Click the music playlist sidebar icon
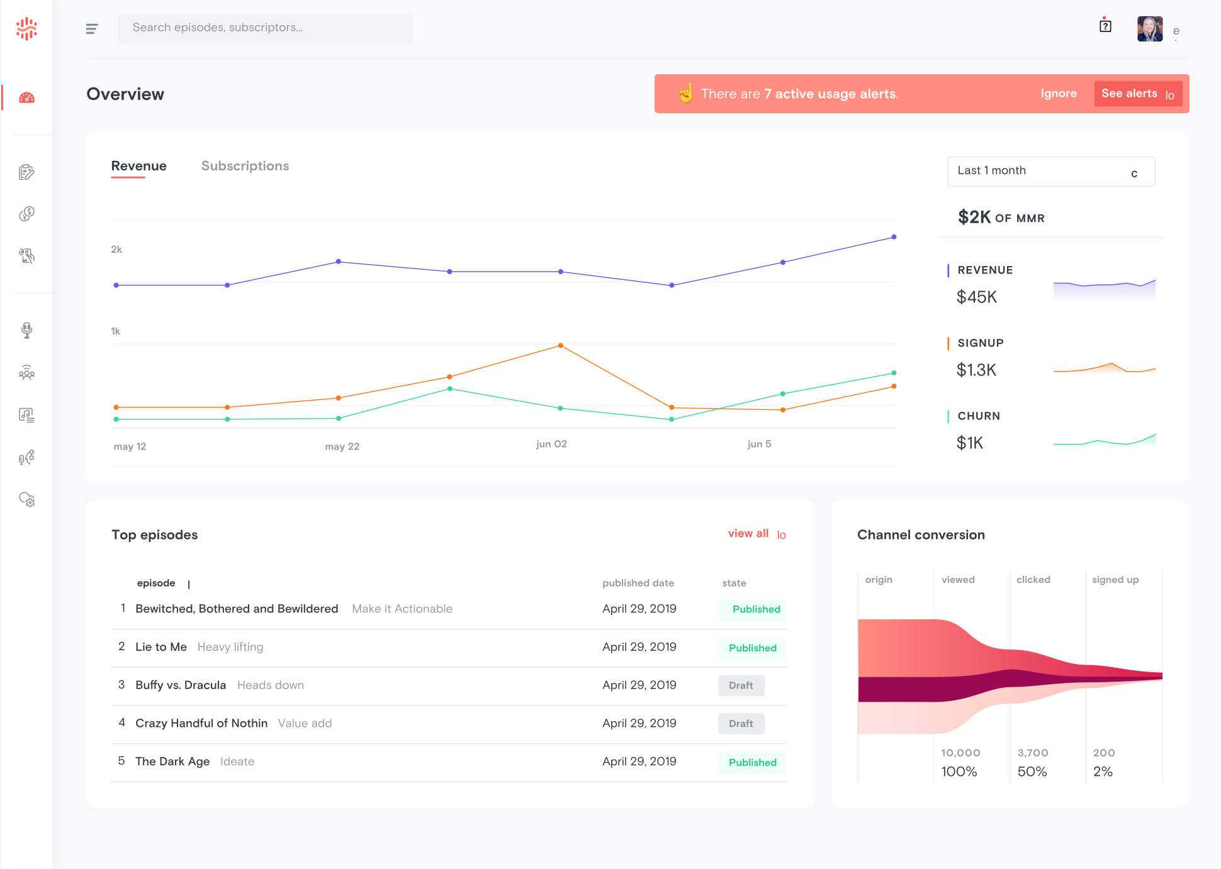 coord(26,415)
